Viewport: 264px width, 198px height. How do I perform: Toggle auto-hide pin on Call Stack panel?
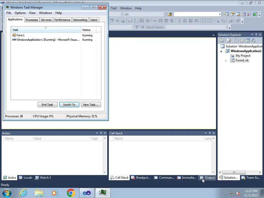click(210, 133)
